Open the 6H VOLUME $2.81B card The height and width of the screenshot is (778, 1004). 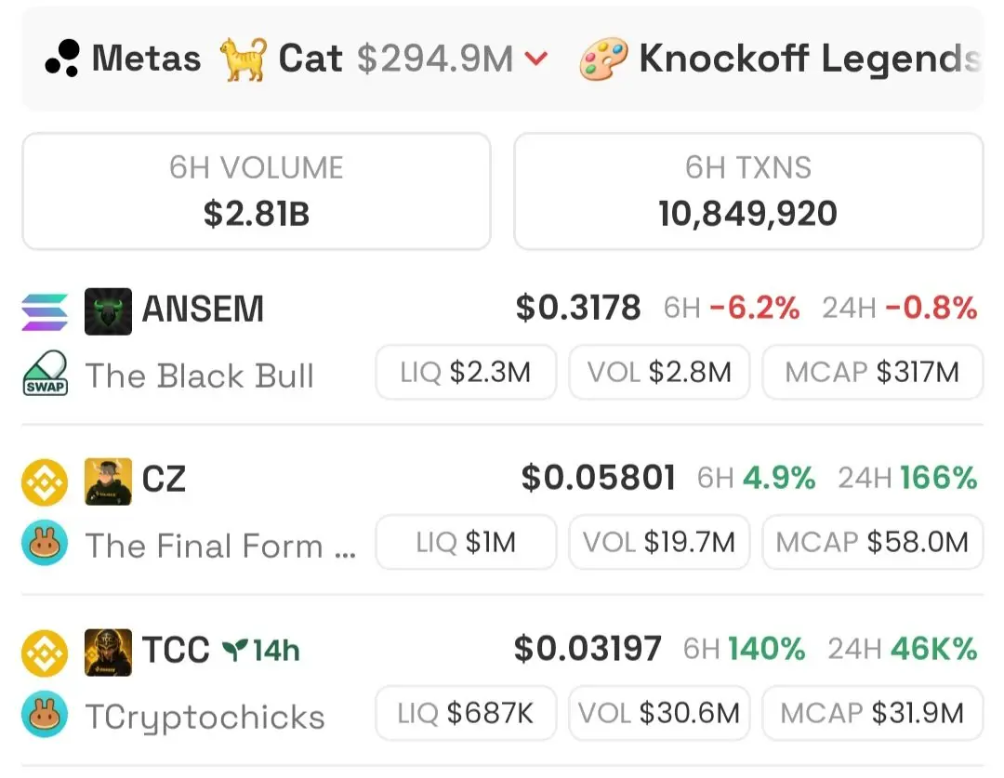click(x=257, y=191)
